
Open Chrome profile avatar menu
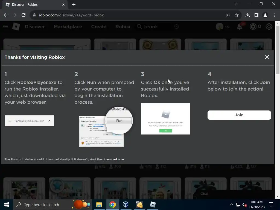pos(265,15)
